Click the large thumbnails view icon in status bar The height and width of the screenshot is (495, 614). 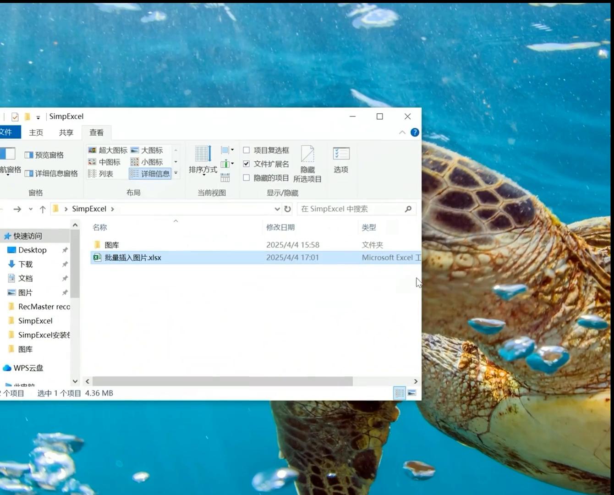[x=412, y=393]
